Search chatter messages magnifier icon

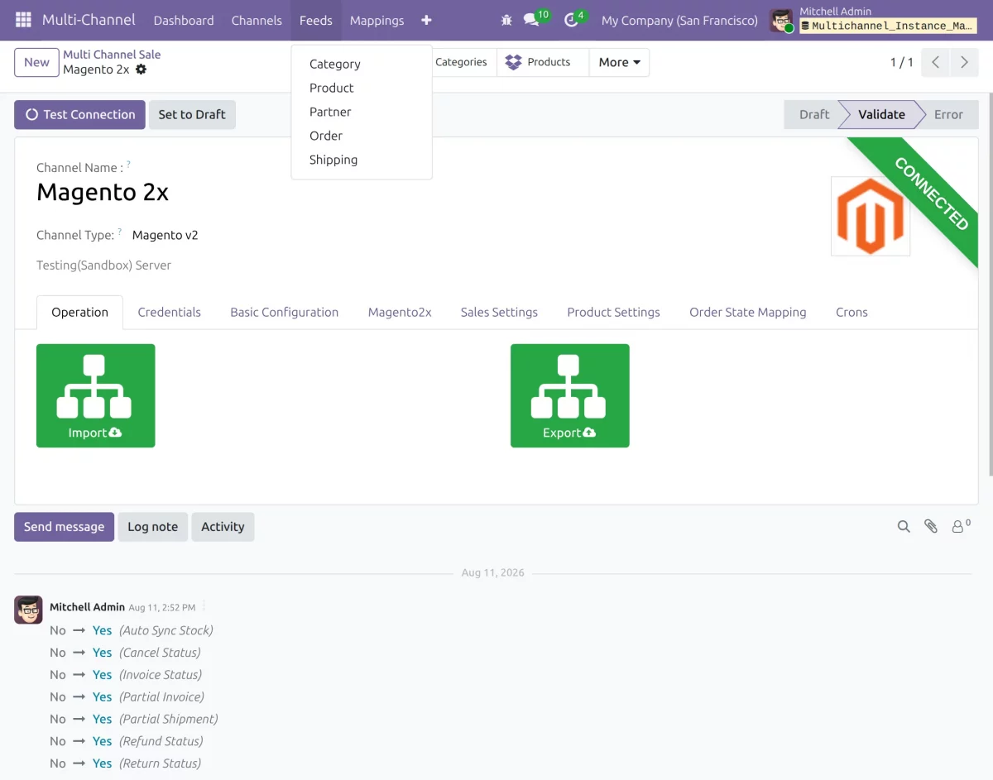click(x=904, y=526)
